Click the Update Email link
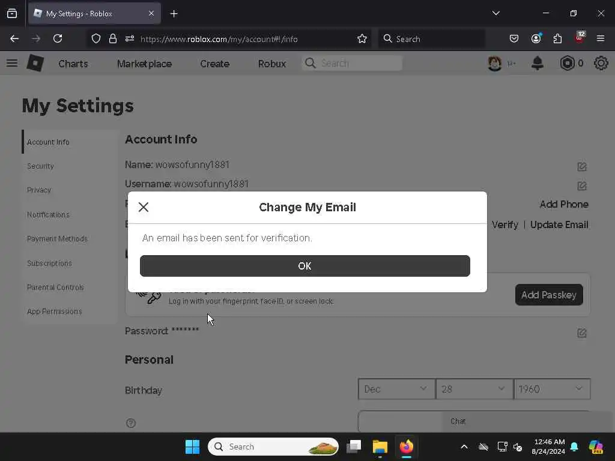 tap(559, 224)
